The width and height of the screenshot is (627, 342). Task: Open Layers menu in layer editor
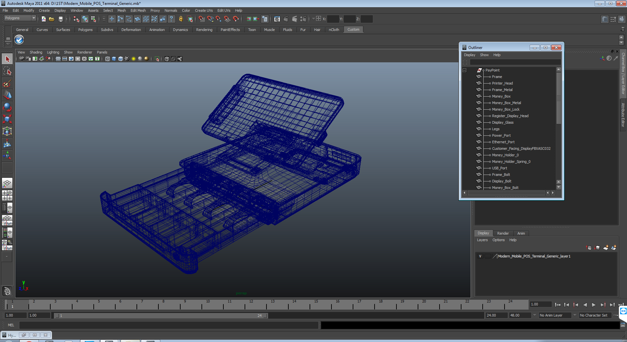tap(482, 240)
